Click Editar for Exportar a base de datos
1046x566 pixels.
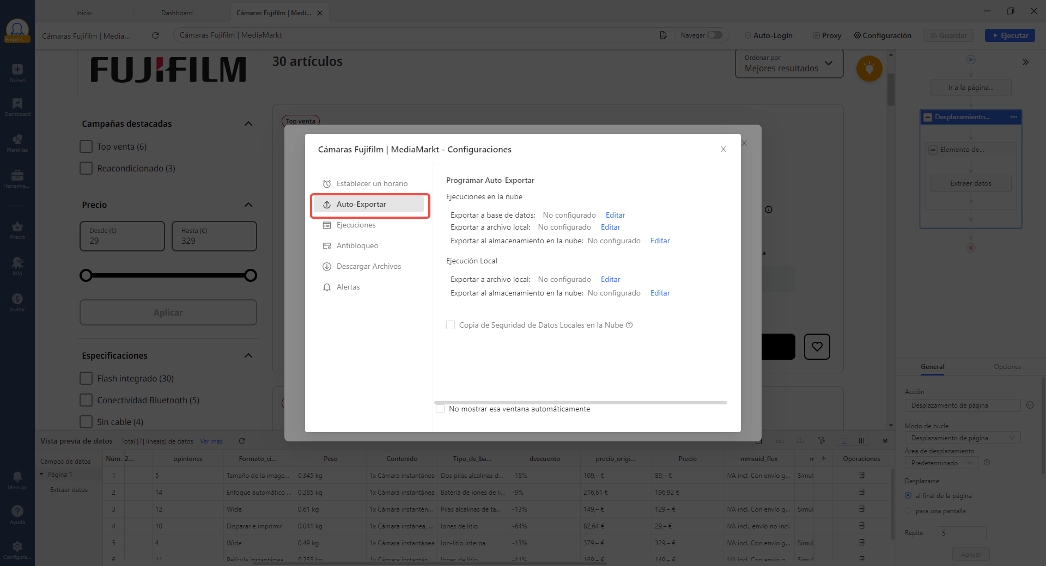click(x=615, y=215)
